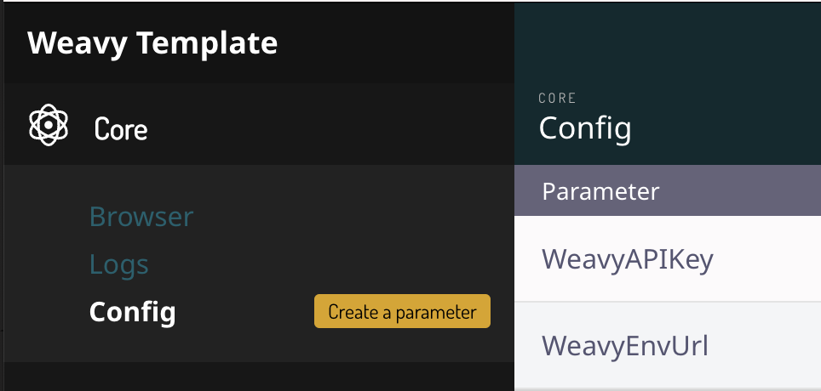Go to the Logs page
Image resolution: width=821 pixels, height=391 pixels.
(x=119, y=264)
